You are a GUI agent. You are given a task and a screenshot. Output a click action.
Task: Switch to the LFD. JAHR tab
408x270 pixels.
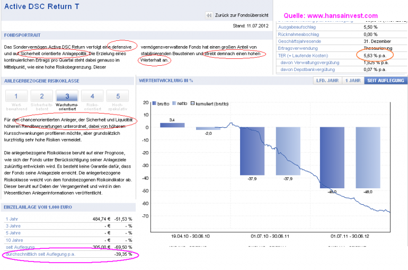click(x=326, y=81)
